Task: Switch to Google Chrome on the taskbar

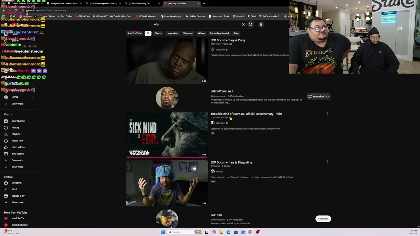Action: [250, 232]
